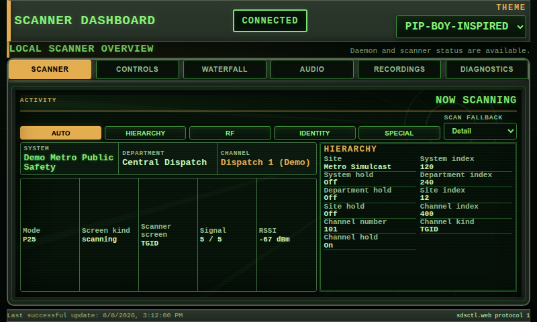
Task: Select the SPECIAL activity view
Action: (x=399, y=133)
